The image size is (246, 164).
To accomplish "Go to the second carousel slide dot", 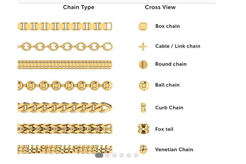I will click(107, 155).
